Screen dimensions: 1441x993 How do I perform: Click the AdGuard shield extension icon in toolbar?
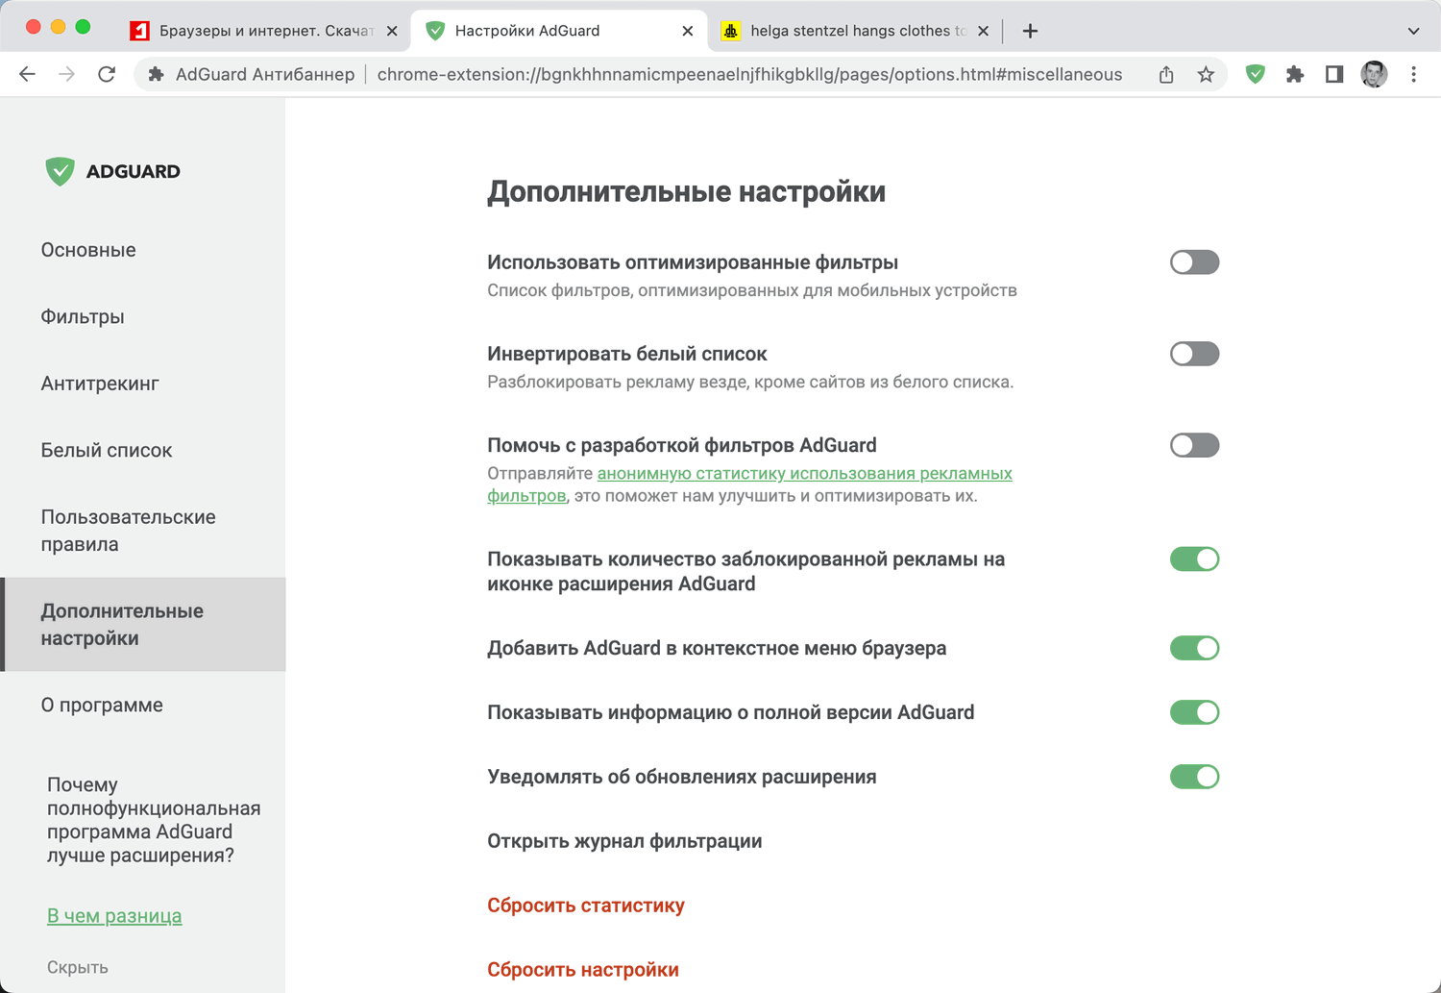click(1255, 74)
